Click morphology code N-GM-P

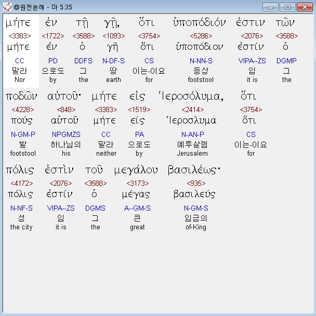click(23, 134)
